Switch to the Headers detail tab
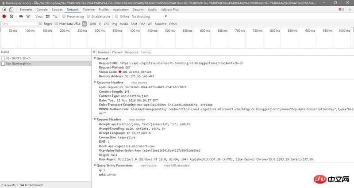This screenshot has width=354, height=188. [104, 52]
